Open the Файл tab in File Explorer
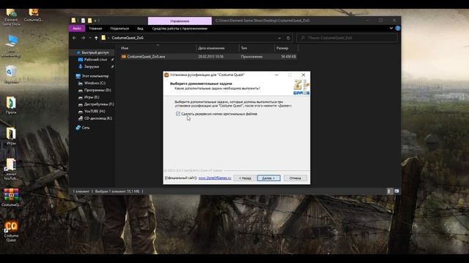Viewport: 469px width, 263px height. [x=77, y=28]
